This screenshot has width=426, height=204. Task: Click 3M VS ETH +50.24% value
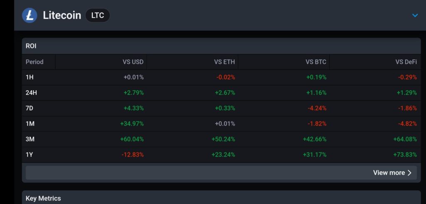(x=223, y=139)
